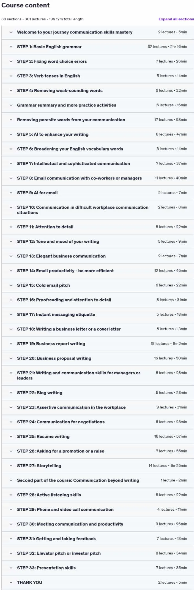Screen dimensions: 194x590
Task: Select STEP 17: Instant messaging etiquette row
Action: pyautogui.click(x=98, y=315)
